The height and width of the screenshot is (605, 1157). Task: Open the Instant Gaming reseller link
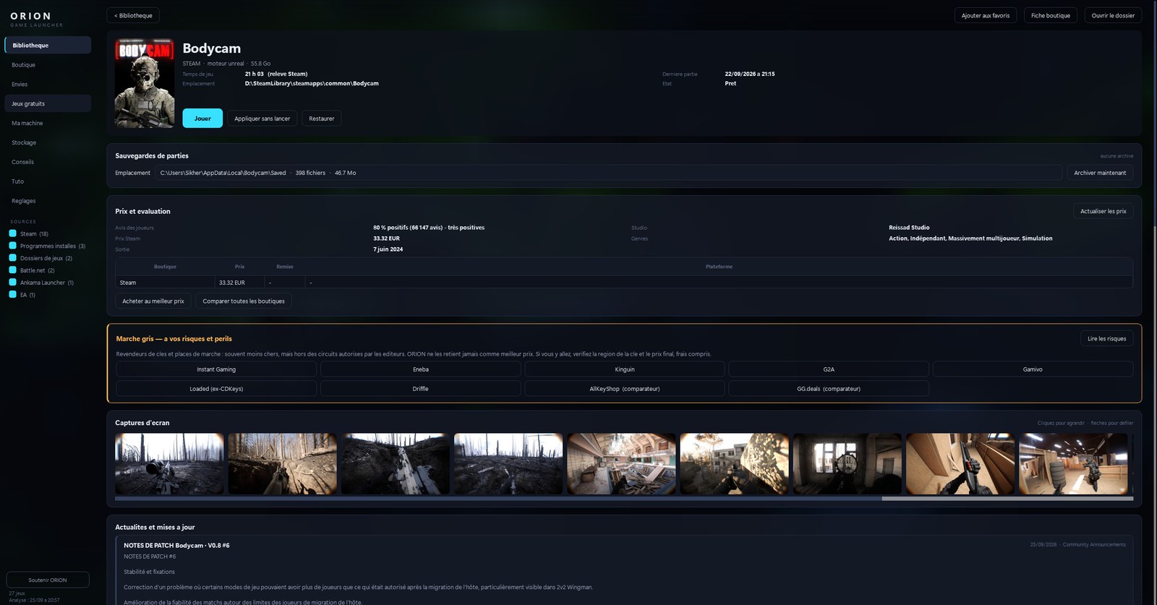tap(216, 369)
